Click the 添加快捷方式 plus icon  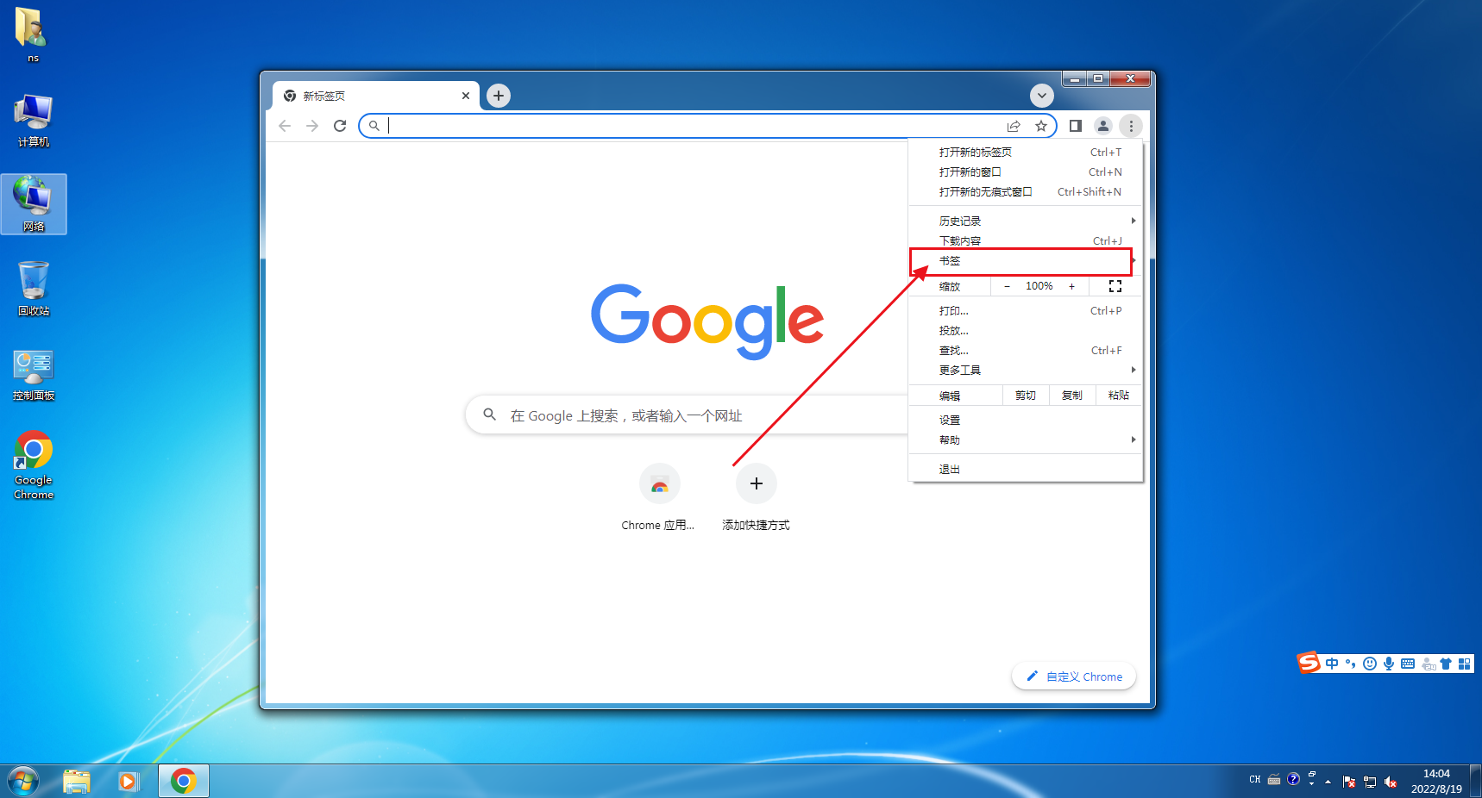point(757,484)
